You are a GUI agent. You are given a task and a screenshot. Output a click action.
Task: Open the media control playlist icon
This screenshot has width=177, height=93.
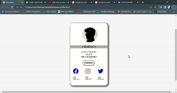click(160, 7)
